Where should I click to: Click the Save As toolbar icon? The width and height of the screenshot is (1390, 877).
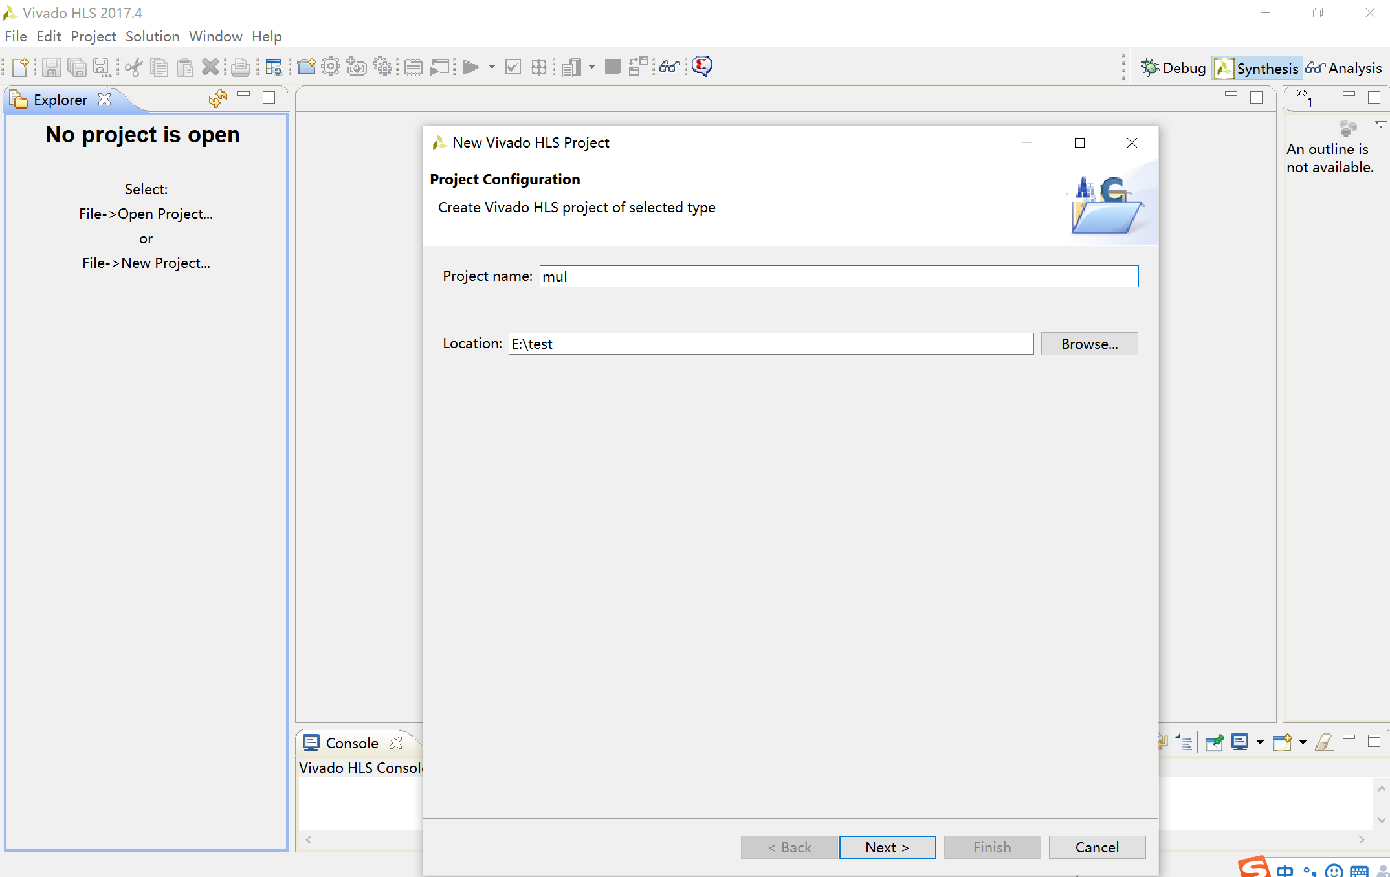102,67
